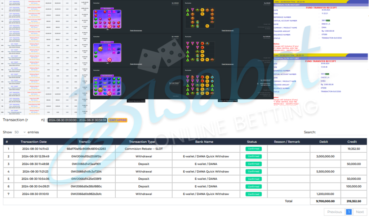
Task: Go to the Next page
Action: click(x=360, y=212)
